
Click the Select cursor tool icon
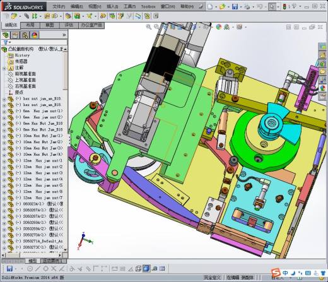point(272,7)
